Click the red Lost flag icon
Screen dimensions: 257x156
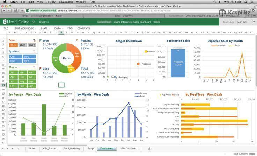40,68
